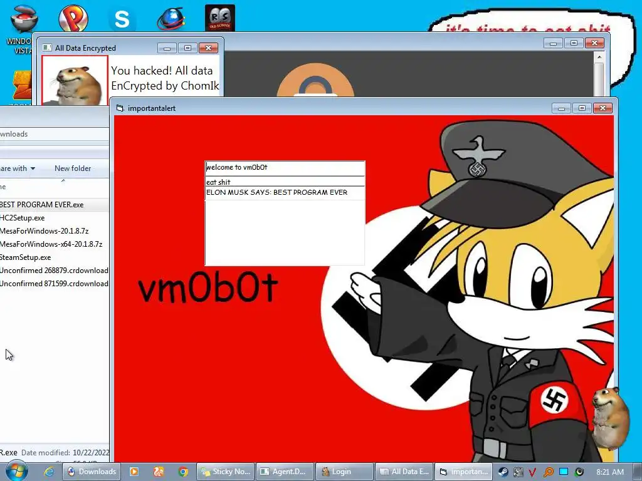Image resolution: width=642 pixels, height=481 pixels.
Task: Click the hamster picture in All Data Encrypted window
Action: tap(75, 81)
